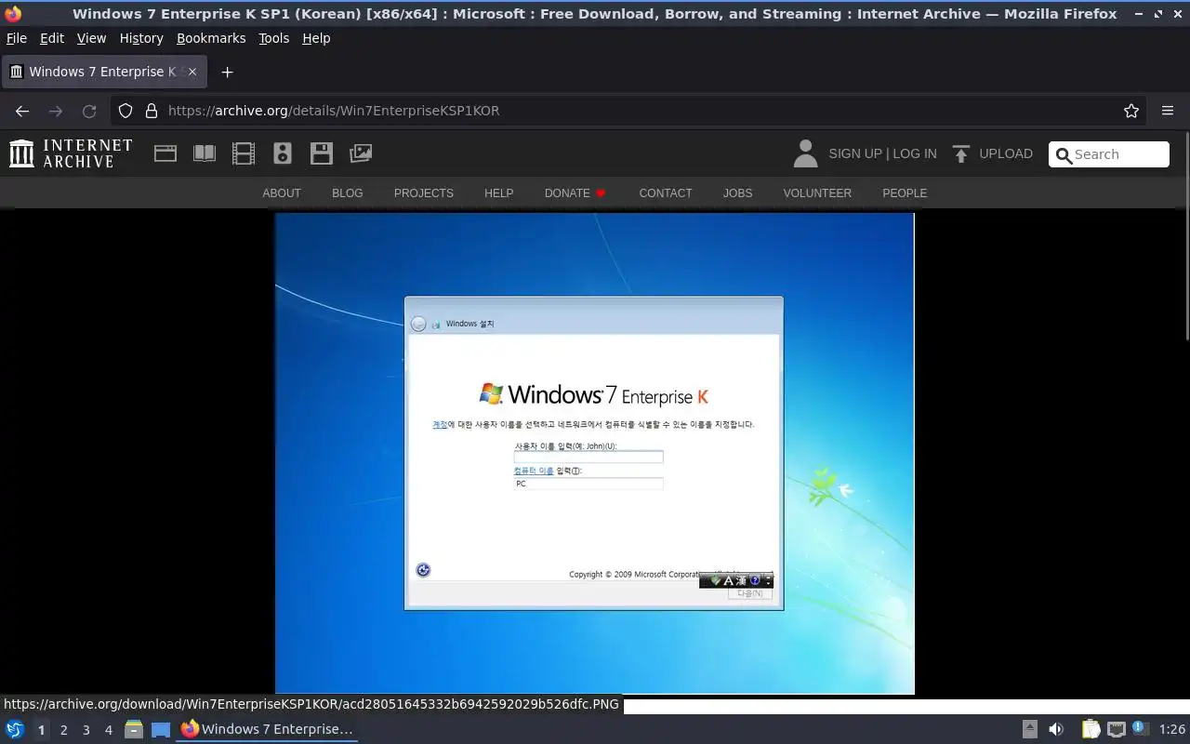This screenshot has width=1190, height=744.
Task: Switch to workspace 3
Action: click(x=86, y=730)
